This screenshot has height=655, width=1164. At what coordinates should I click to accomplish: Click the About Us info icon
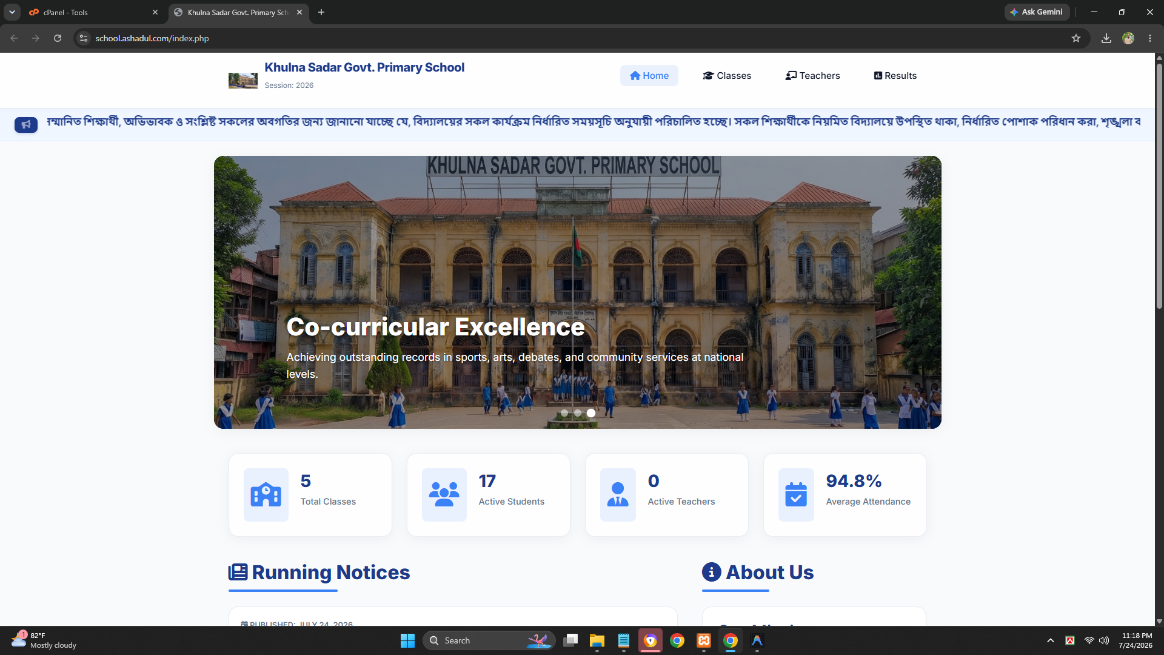712,572
